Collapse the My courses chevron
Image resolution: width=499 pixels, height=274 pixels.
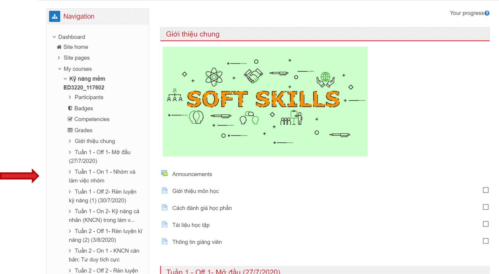[60, 69]
